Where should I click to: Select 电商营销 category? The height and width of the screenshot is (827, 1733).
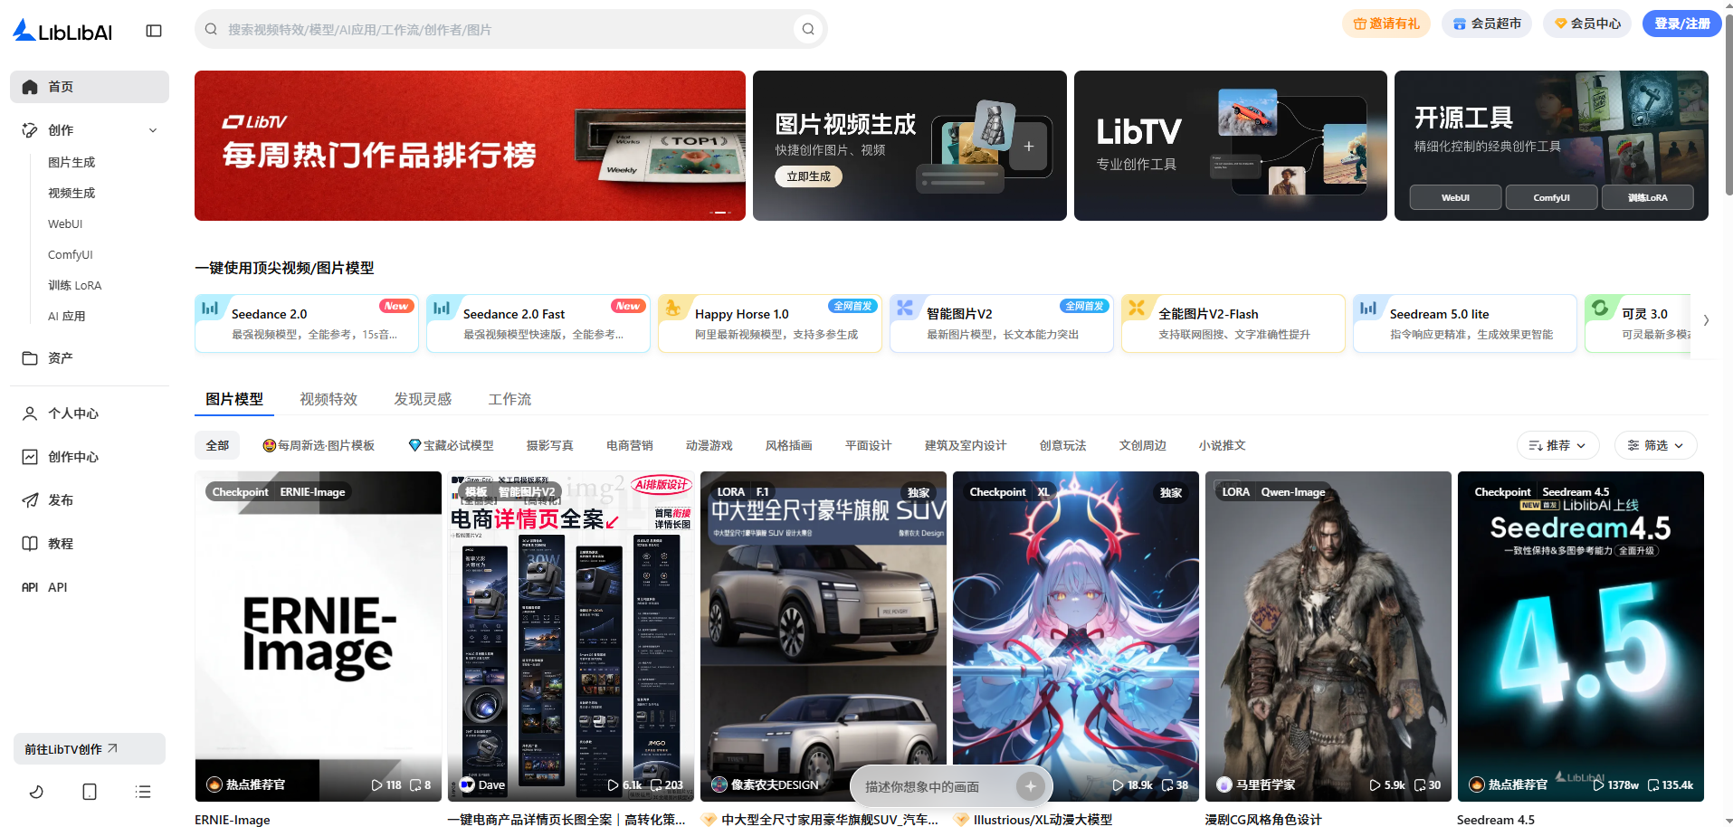(x=629, y=445)
